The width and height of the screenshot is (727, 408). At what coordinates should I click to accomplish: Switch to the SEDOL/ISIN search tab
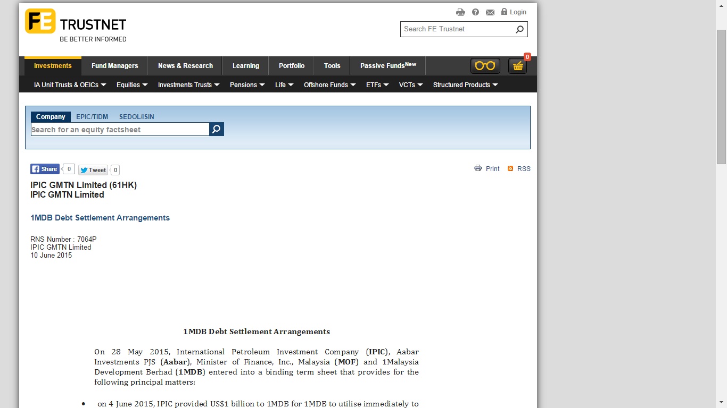coord(137,117)
